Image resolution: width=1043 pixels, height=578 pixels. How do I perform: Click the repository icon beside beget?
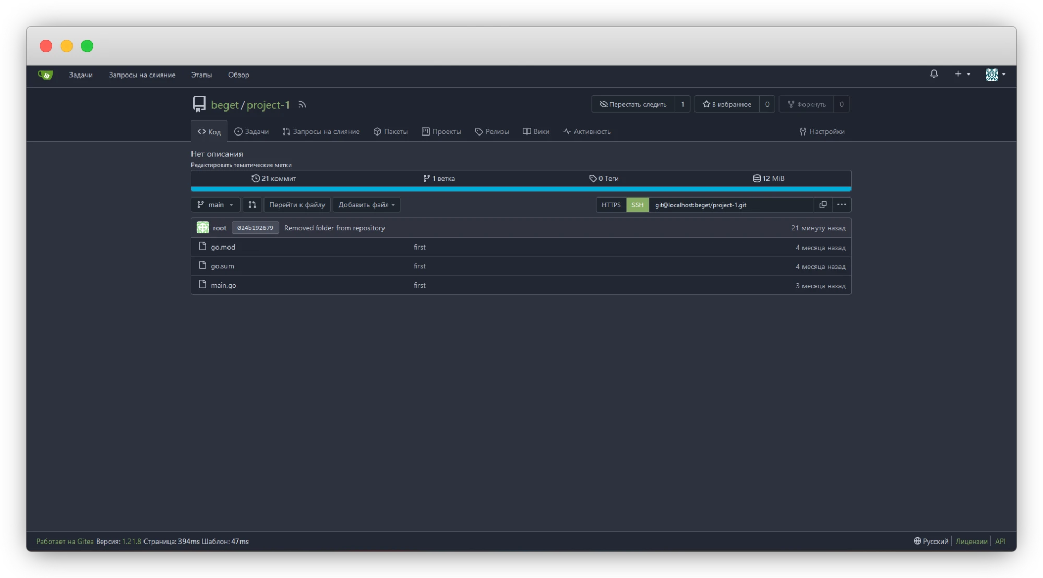pyautogui.click(x=199, y=104)
